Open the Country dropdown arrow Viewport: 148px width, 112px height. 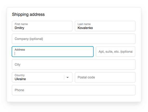pos(67,77)
